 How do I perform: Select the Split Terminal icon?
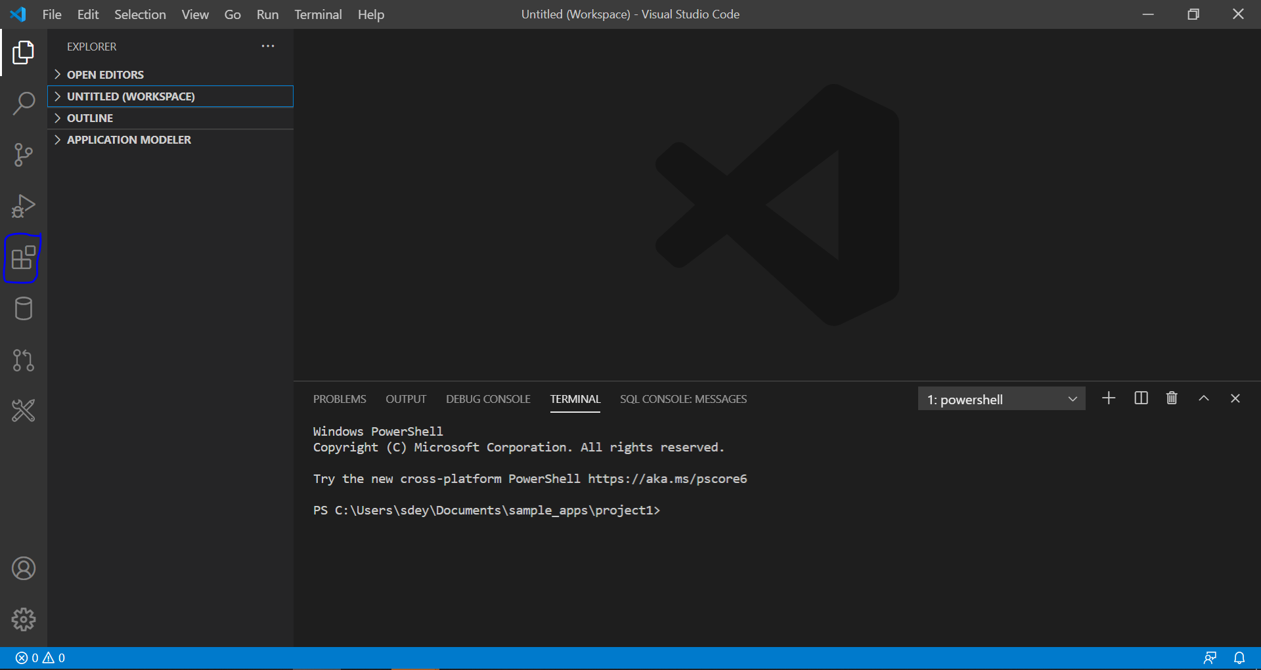[1141, 398]
